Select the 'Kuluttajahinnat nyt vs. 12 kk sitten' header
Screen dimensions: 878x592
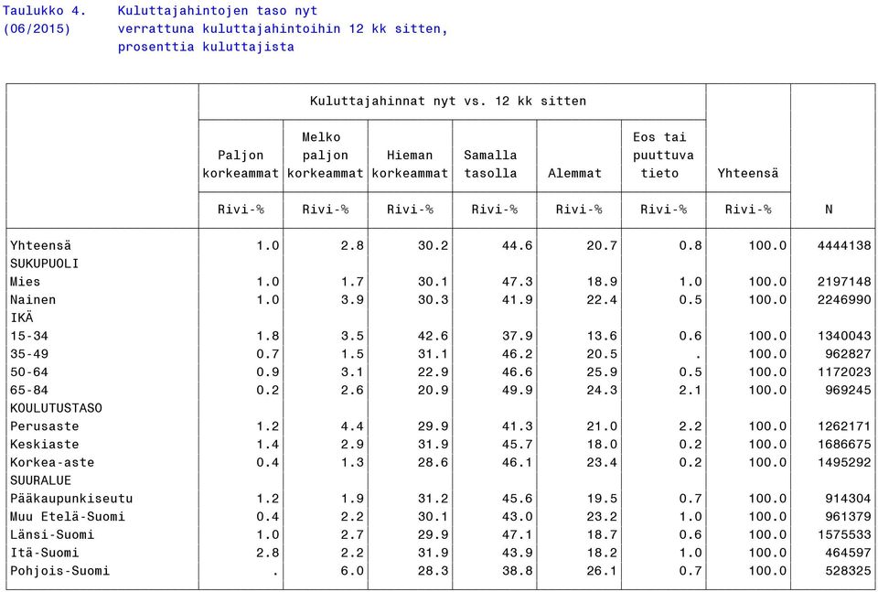click(448, 102)
